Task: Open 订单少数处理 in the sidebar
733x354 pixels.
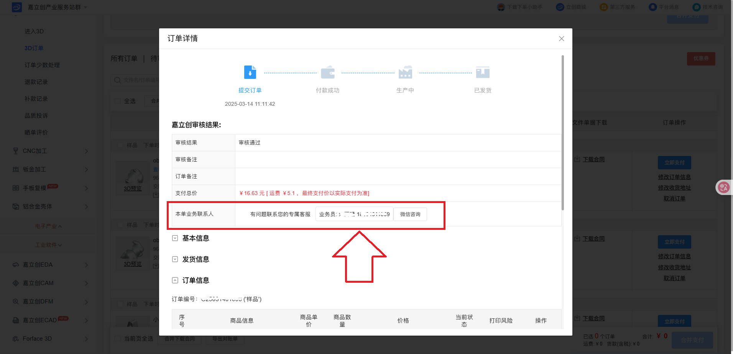Action: pyautogui.click(x=42, y=65)
